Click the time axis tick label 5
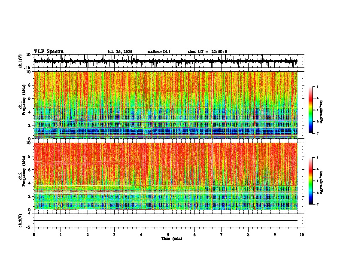The width and height of the screenshot is (340, 263). (168, 235)
